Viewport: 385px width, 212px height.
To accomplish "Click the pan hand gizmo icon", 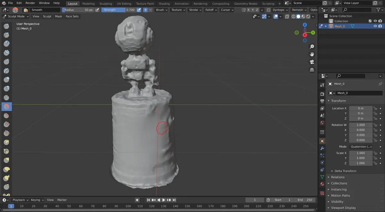I will coord(312,54).
